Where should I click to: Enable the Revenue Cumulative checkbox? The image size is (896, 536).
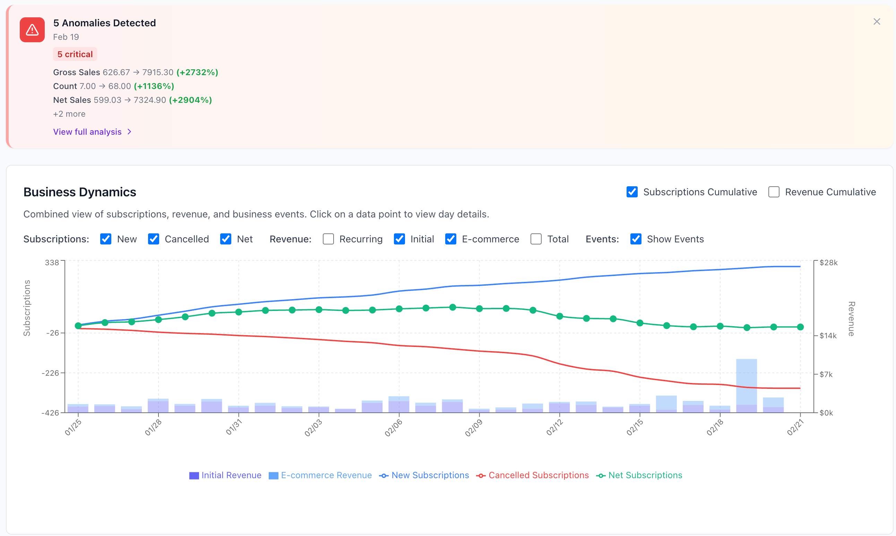pos(774,192)
